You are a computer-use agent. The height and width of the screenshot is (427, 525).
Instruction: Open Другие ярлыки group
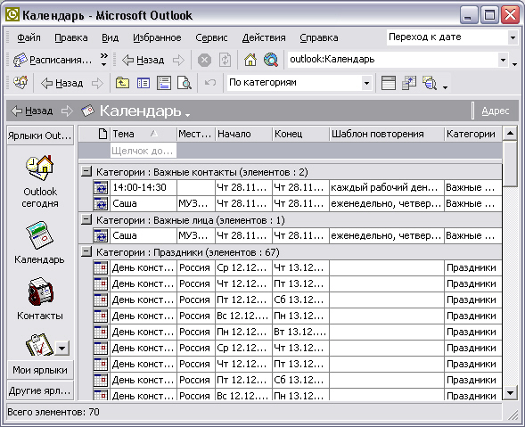click(40, 390)
